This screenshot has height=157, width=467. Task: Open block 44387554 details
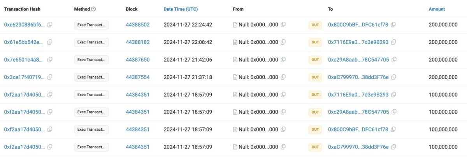coord(138,77)
